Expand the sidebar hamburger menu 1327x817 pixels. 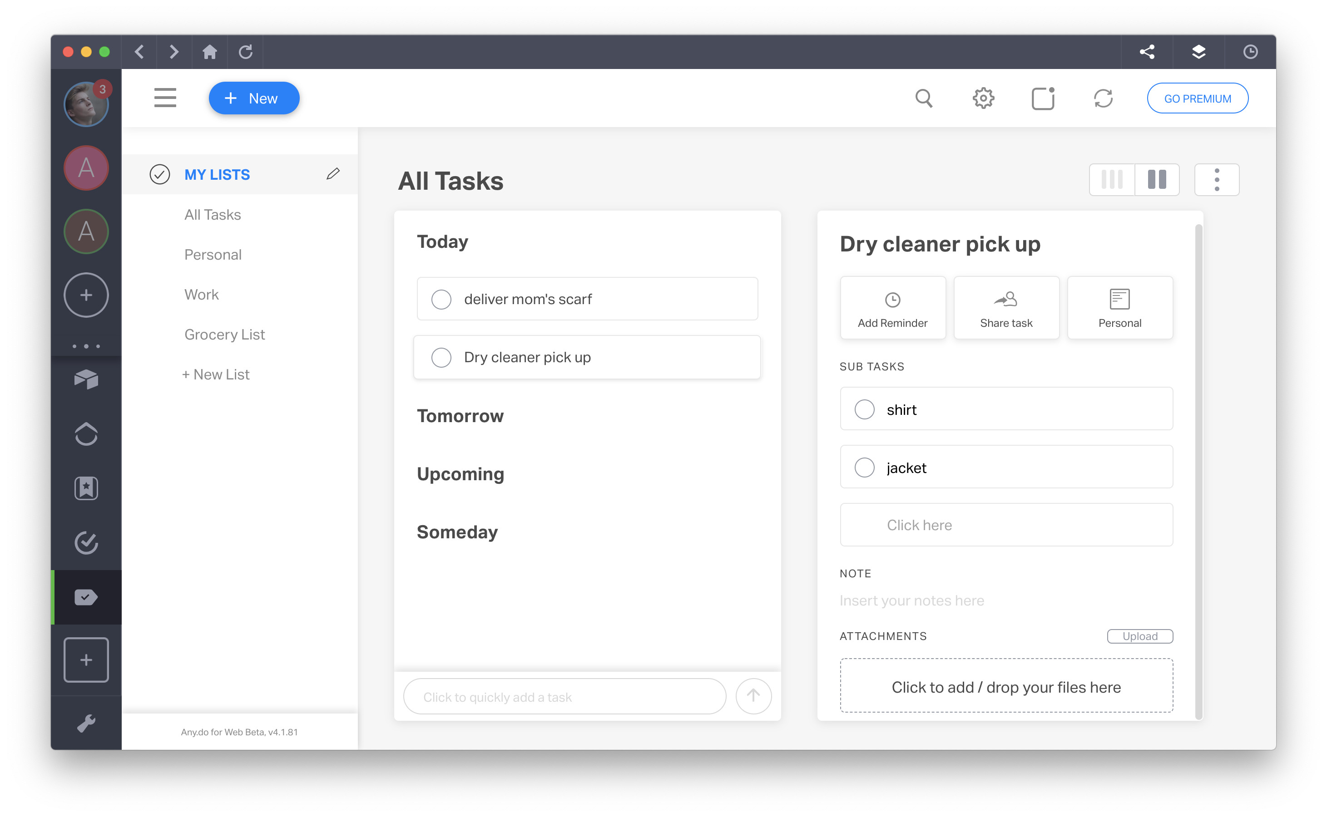pos(164,98)
